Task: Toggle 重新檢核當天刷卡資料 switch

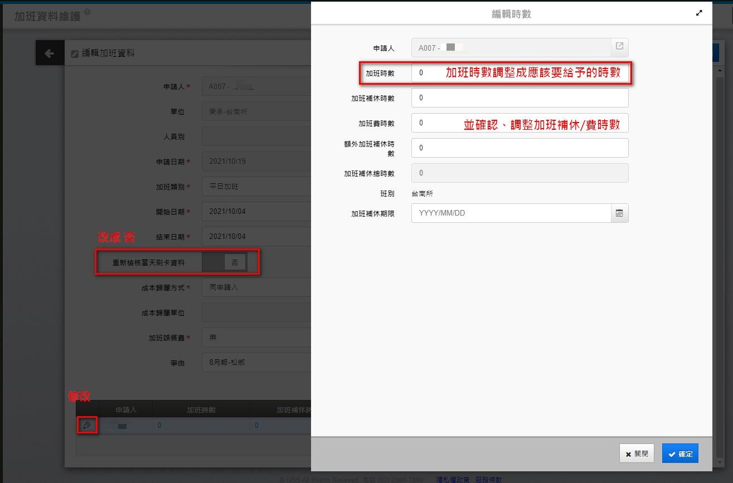Action: click(x=224, y=262)
